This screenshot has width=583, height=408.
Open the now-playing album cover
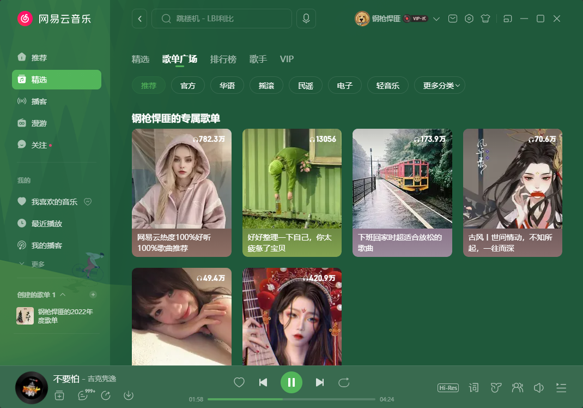[x=32, y=387]
